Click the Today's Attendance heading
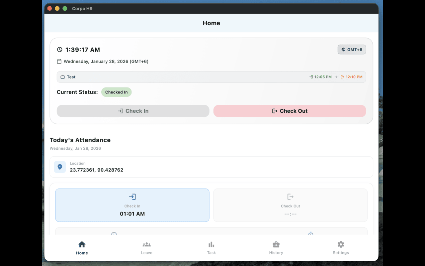The width and height of the screenshot is (425, 266). [x=80, y=140]
